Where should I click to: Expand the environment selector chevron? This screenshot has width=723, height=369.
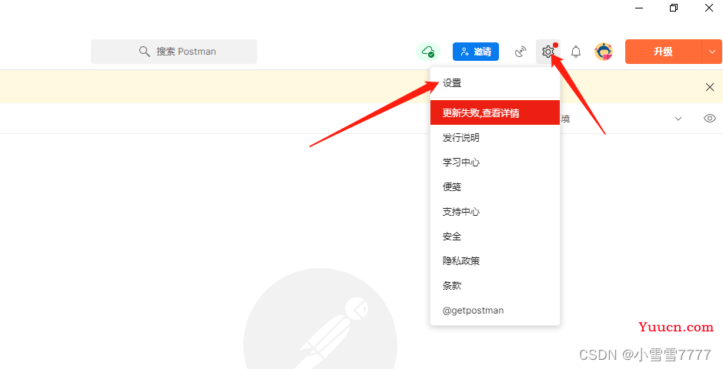[678, 119]
